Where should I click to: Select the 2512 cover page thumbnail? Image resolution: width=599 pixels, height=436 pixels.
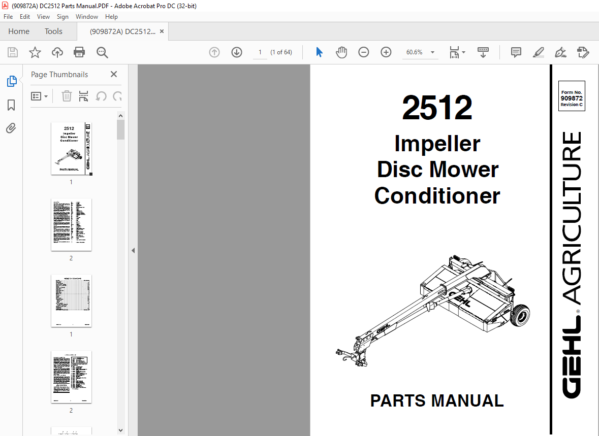72,149
